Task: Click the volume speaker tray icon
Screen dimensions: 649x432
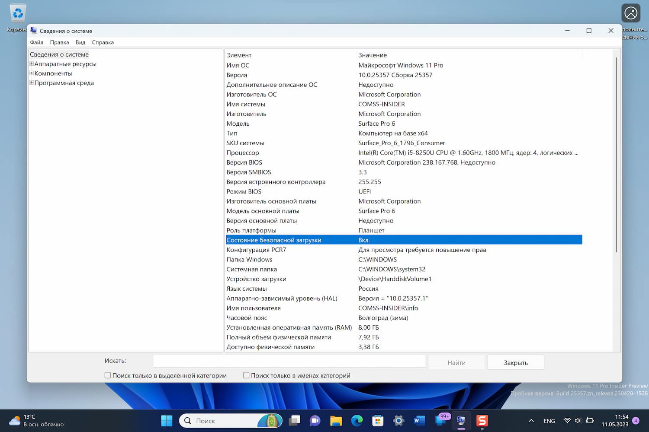Action: (x=578, y=421)
